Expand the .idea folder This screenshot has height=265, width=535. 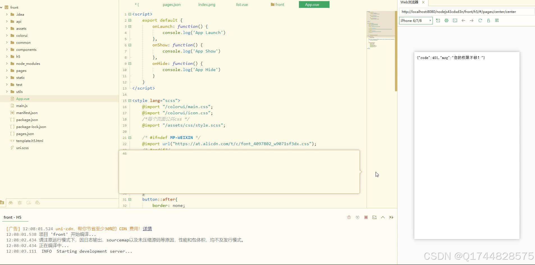tap(7, 14)
